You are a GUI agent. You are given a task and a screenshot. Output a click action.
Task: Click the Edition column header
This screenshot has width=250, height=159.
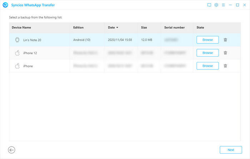(78, 27)
